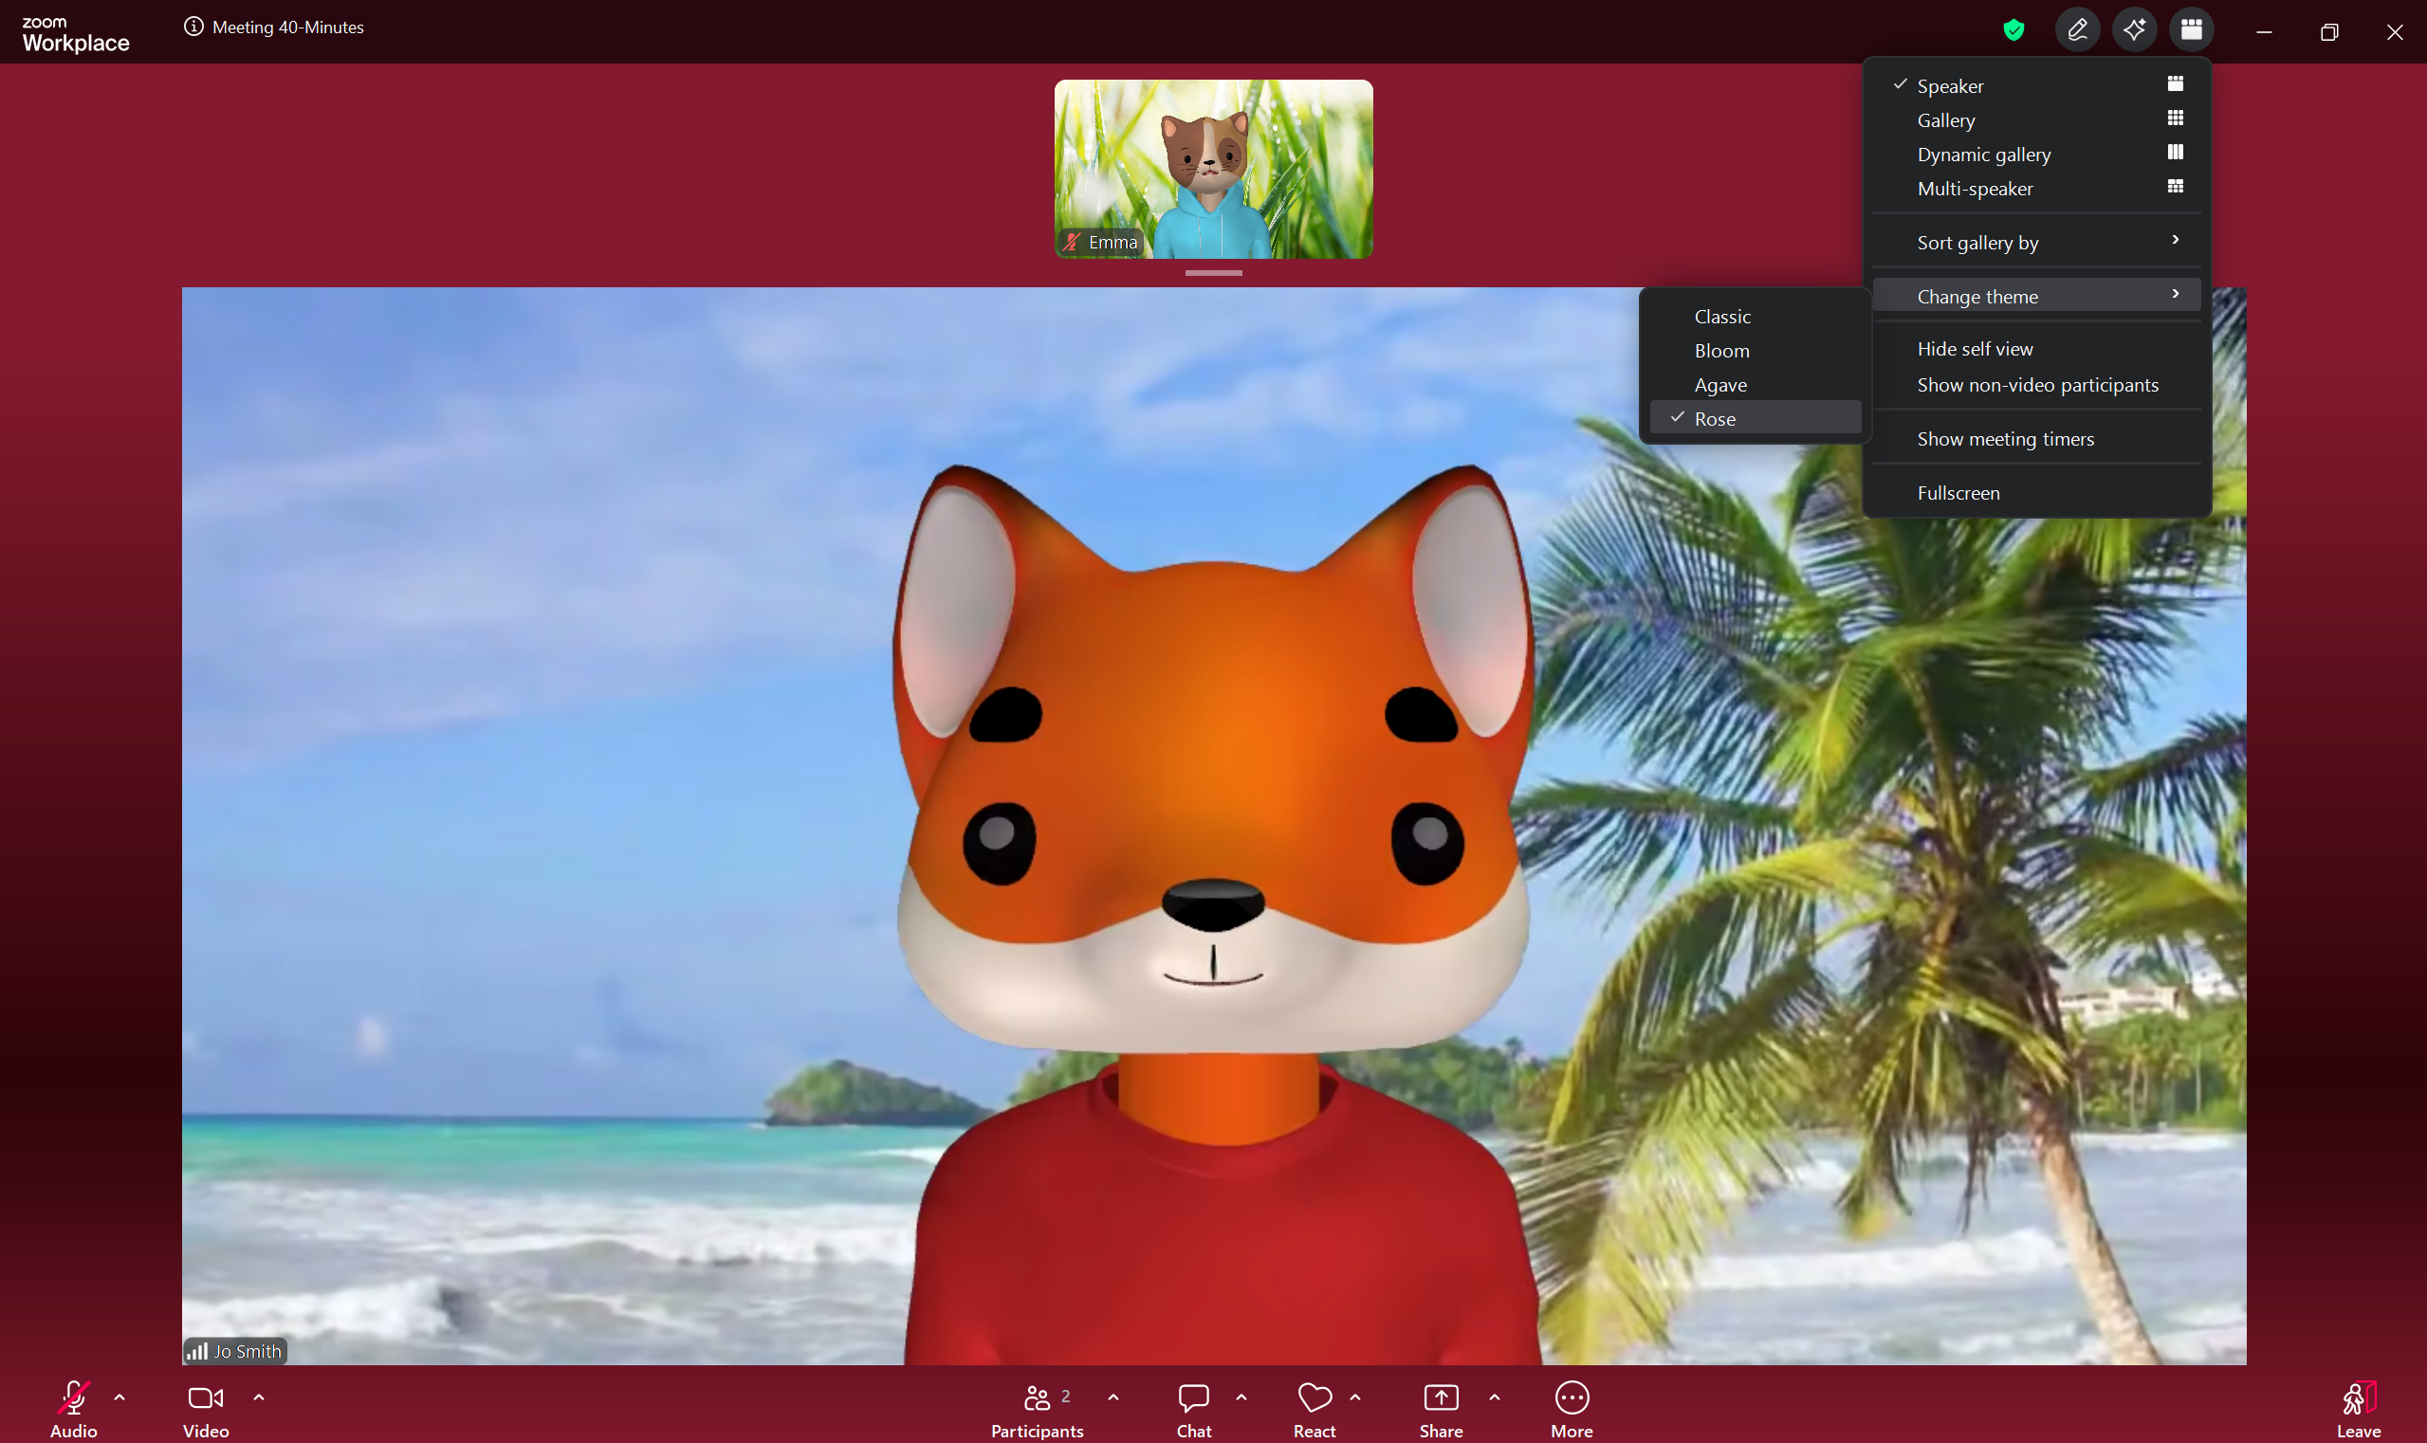
Task: Select the checked Rose theme
Action: pyautogui.click(x=1755, y=418)
